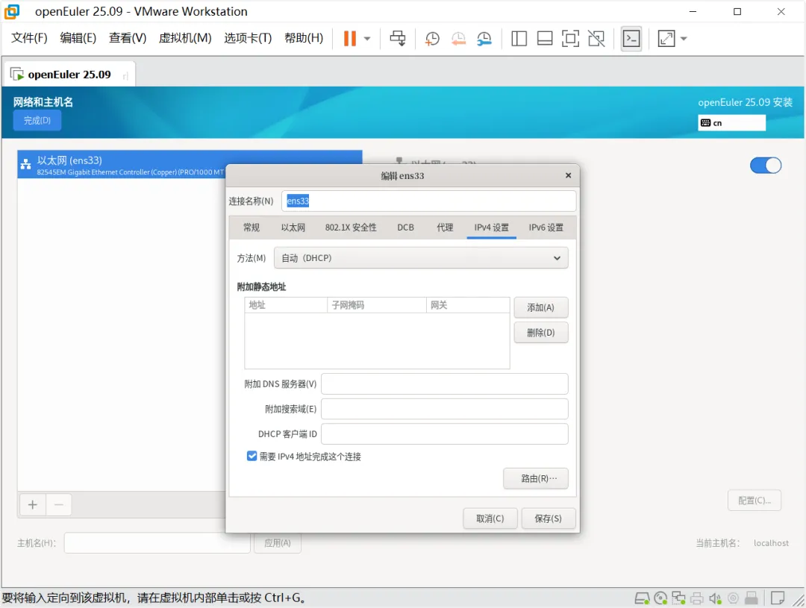Select the IPv4 设置 tab
This screenshot has width=806, height=608.
[491, 228]
